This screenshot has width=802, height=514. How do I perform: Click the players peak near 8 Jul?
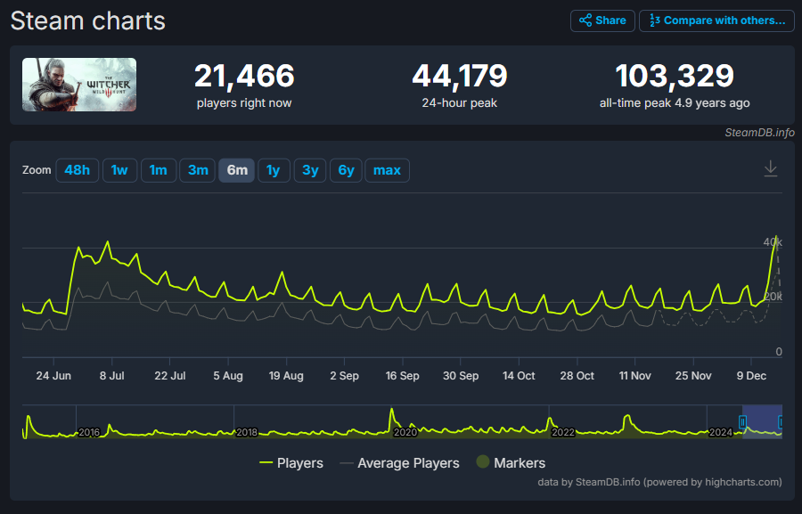[108, 242]
